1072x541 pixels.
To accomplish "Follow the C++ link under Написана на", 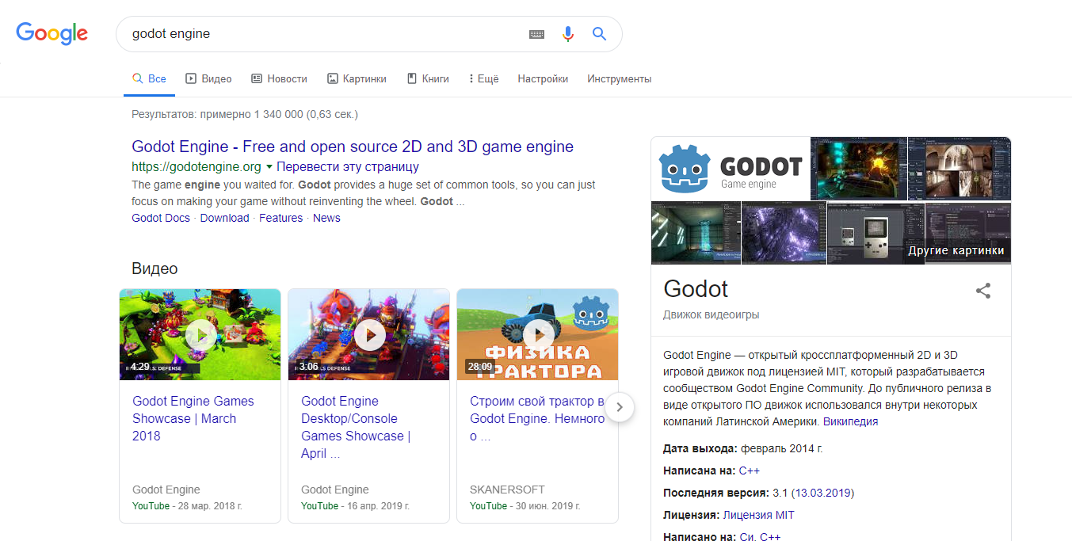I will [x=750, y=471].
